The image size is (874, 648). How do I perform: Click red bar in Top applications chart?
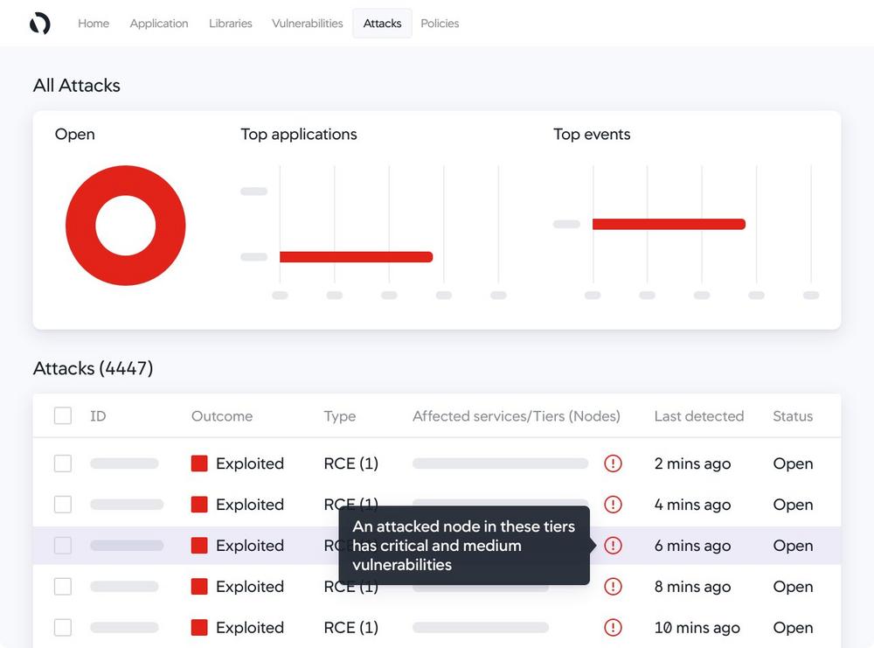356,257
